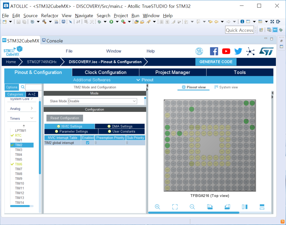The image size is (286, 225).
Task: Switch to the Console tab
Action: (x=53, y=41)
